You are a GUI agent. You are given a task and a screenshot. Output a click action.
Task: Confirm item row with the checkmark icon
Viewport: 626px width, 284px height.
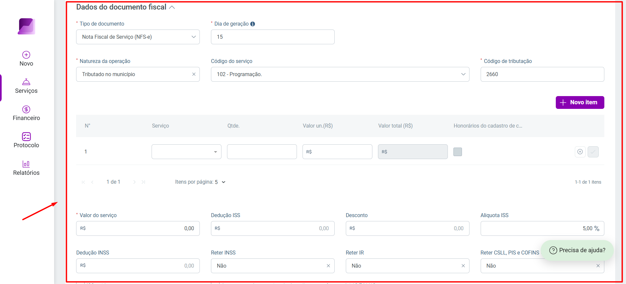point(593,152)
